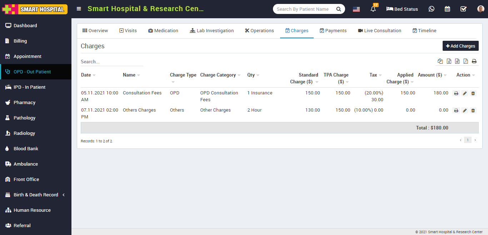
Task: Click the notification bell icon
Action: point(373,9)
